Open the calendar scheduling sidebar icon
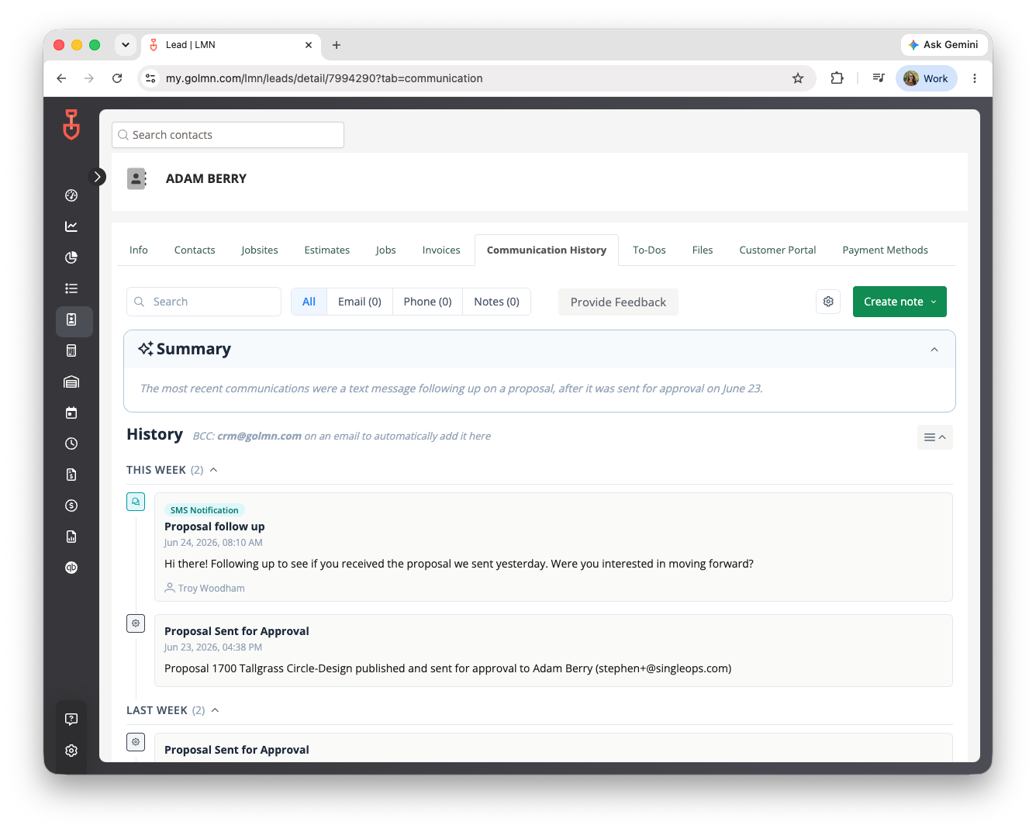Viewport: 1036px width, 832px height. [71, 413]
